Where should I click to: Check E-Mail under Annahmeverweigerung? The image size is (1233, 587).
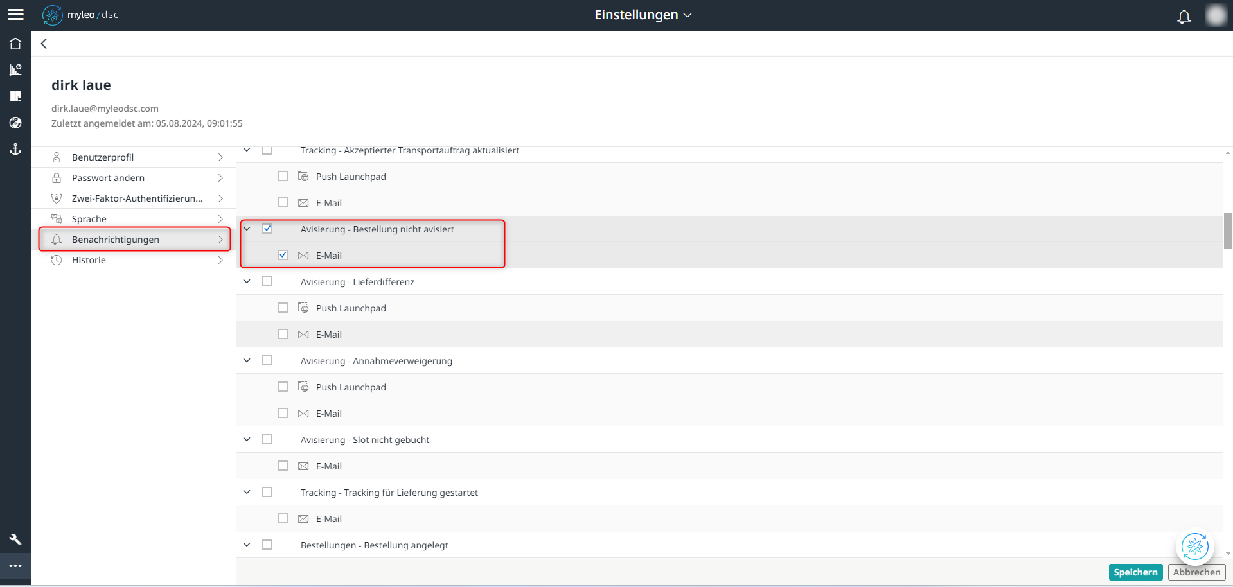tap(283, 413)
